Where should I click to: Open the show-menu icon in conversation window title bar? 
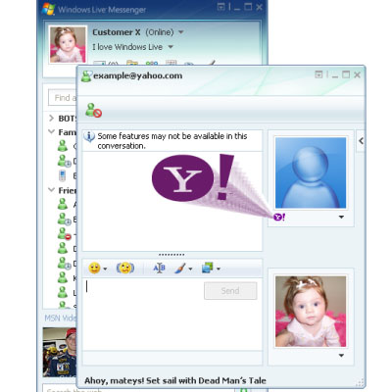pyautogui.click(x=318, y=74)
